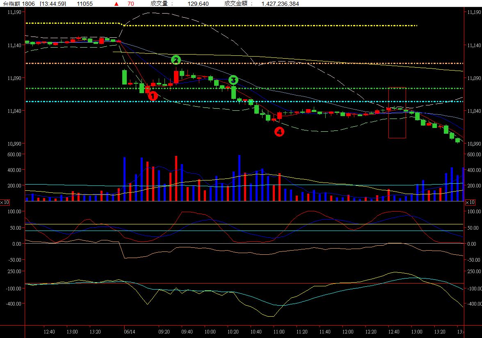This screenshot has width=482, height=338.
Task: Click 11,140 on the left price axis
Action: click(14, 45)
